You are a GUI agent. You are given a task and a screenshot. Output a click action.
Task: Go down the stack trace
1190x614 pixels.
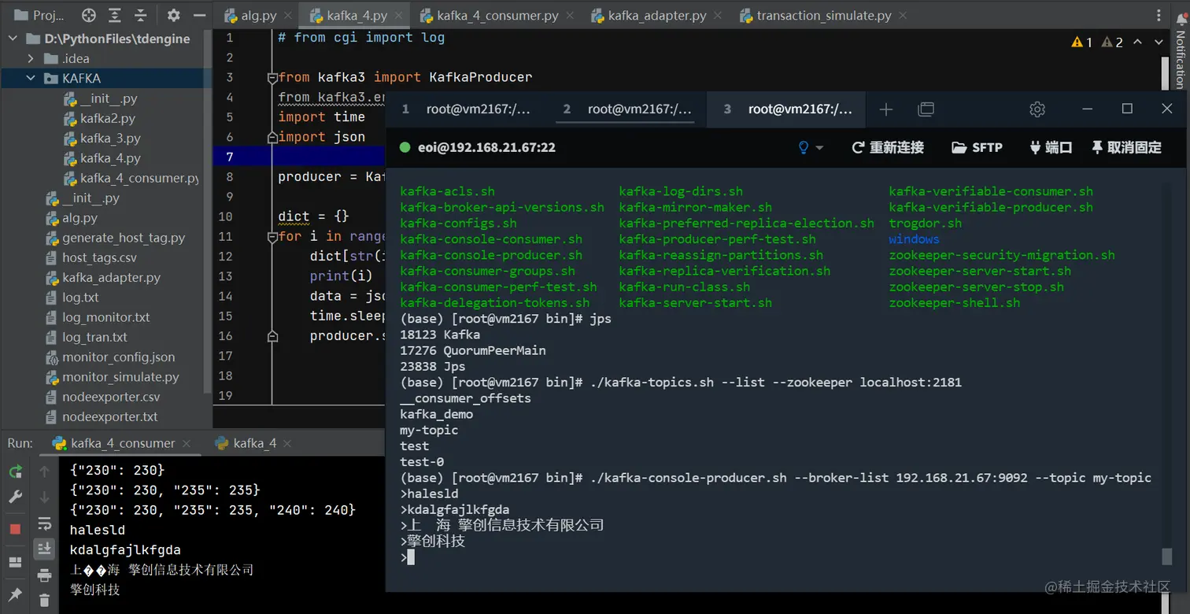pos(45,497)
